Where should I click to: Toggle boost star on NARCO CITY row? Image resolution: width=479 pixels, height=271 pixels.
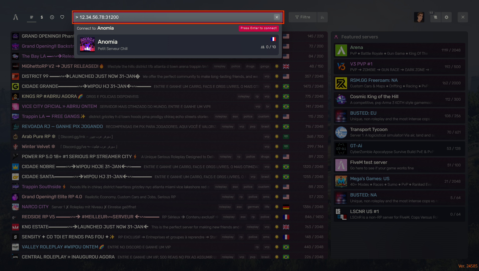[x=277, y=207]
